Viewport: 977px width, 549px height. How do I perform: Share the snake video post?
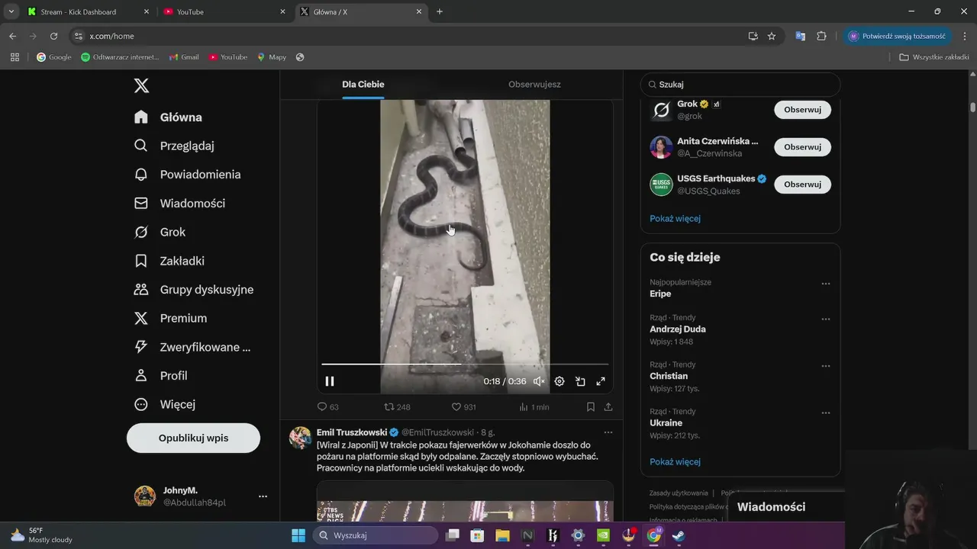pyautogui.click(x=608, y=407)
